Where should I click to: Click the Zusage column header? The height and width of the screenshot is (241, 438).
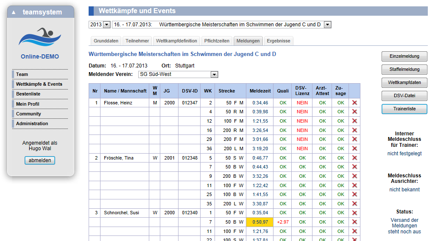(340, 91)
